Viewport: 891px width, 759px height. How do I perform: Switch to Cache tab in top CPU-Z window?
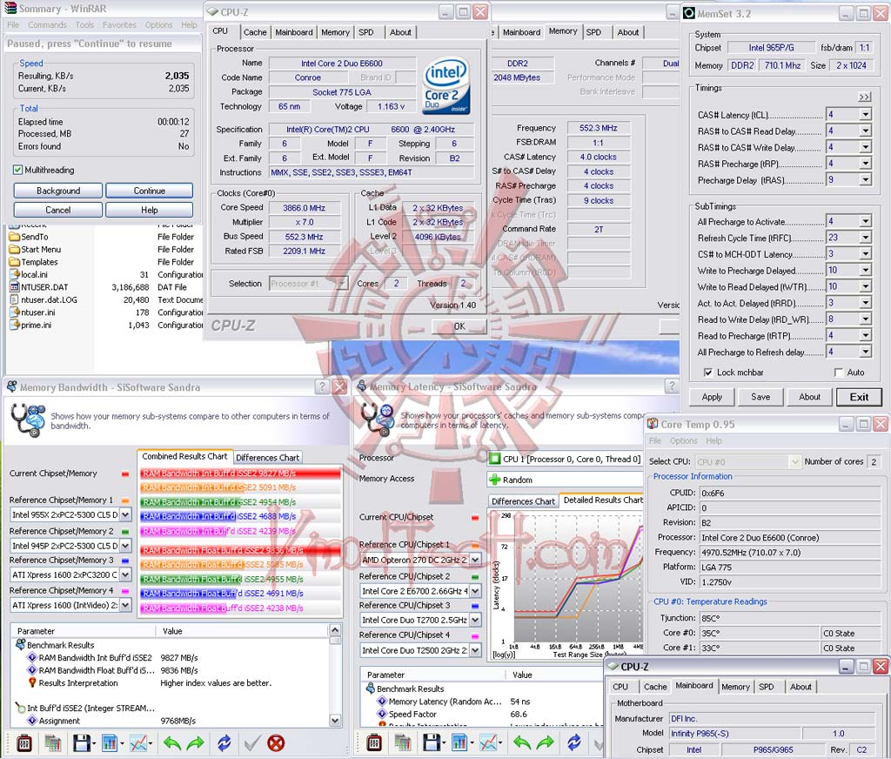pos(255,32)
